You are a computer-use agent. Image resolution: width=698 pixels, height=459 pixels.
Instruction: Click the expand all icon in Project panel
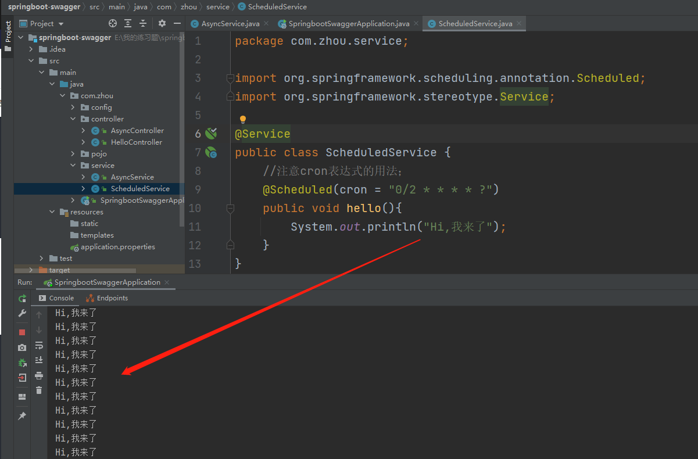click(128, 23)
